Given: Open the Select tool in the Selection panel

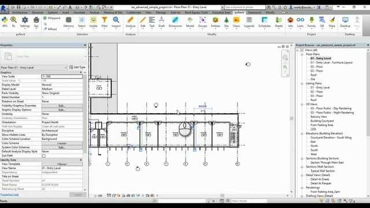Looking at the screenshot, I should (x=82, y=22).
